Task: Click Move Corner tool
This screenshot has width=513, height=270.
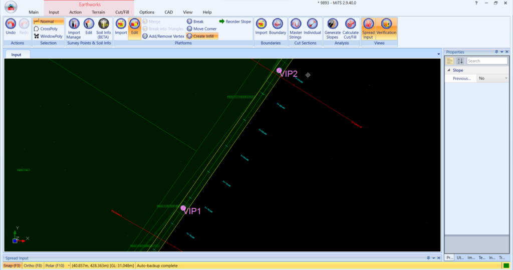Action: tap(201, 29)
